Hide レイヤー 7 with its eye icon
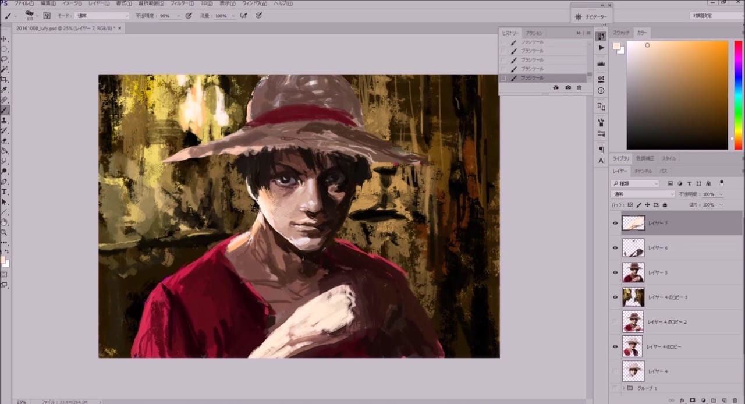The width and height of the screenshot is (745, 404). [x=615, y=223]
